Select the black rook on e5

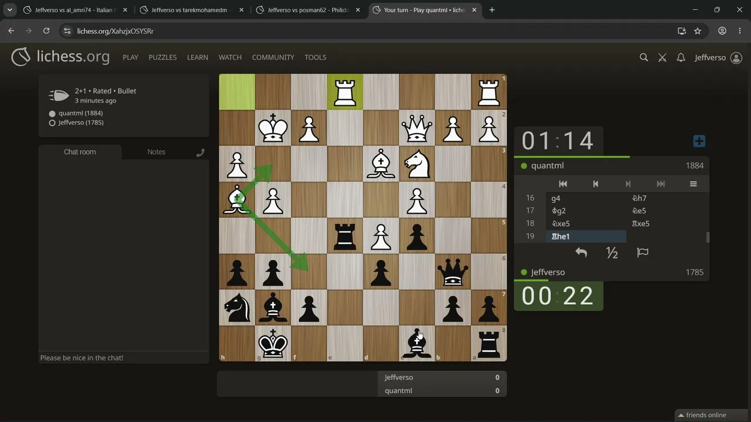pyautogui.click(x=345, y=236)
